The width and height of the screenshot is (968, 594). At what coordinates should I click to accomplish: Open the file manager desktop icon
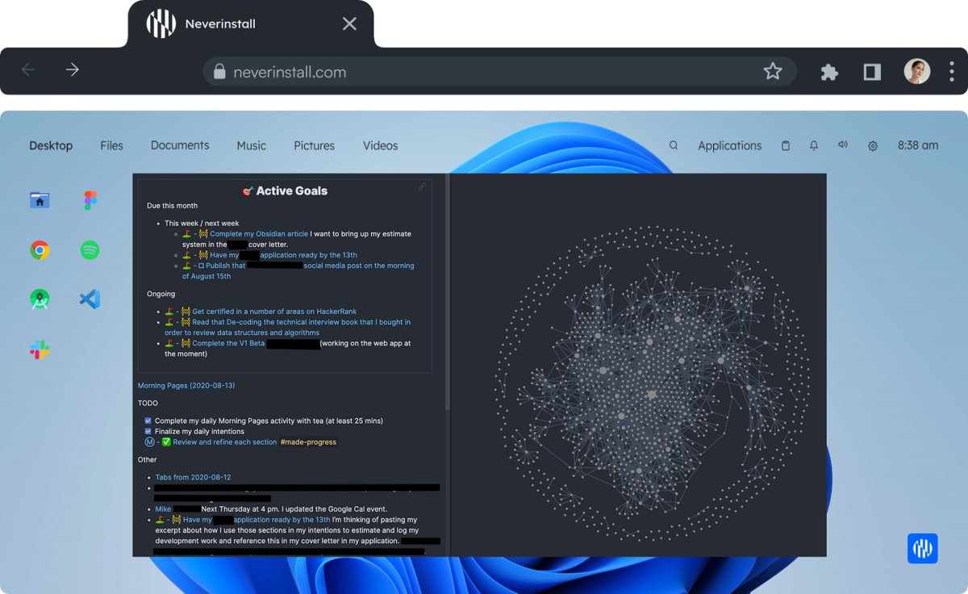tap(40, 200)
